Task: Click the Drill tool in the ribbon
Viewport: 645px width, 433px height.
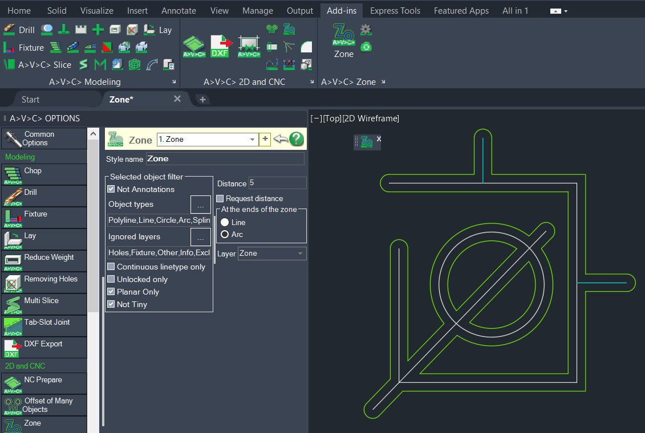Action: click(x=19, y=30)
